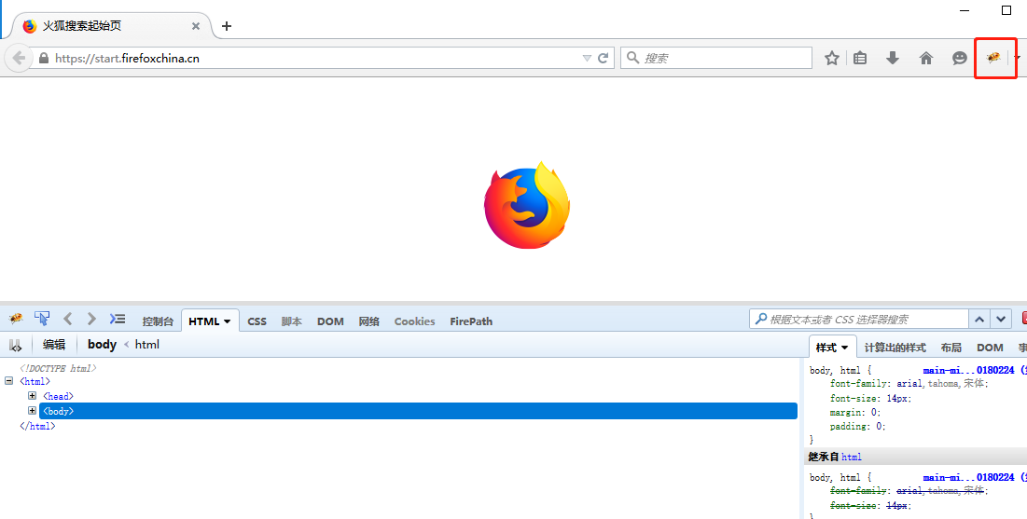Select the 火狐搜索起始页 browser tab
Viewport: 1027px width, 519px height.
point(111,26)
